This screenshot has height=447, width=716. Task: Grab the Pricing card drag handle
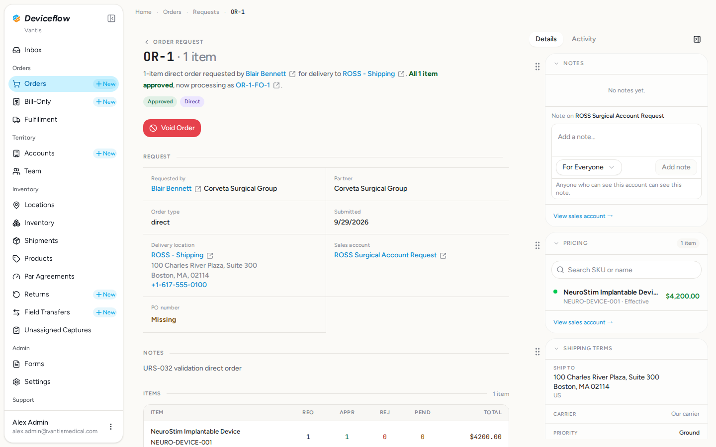pos(537,245)
